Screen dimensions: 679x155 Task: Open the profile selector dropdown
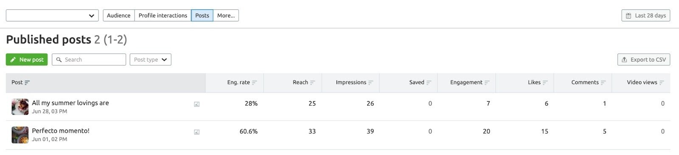click(x=52, y=16)
